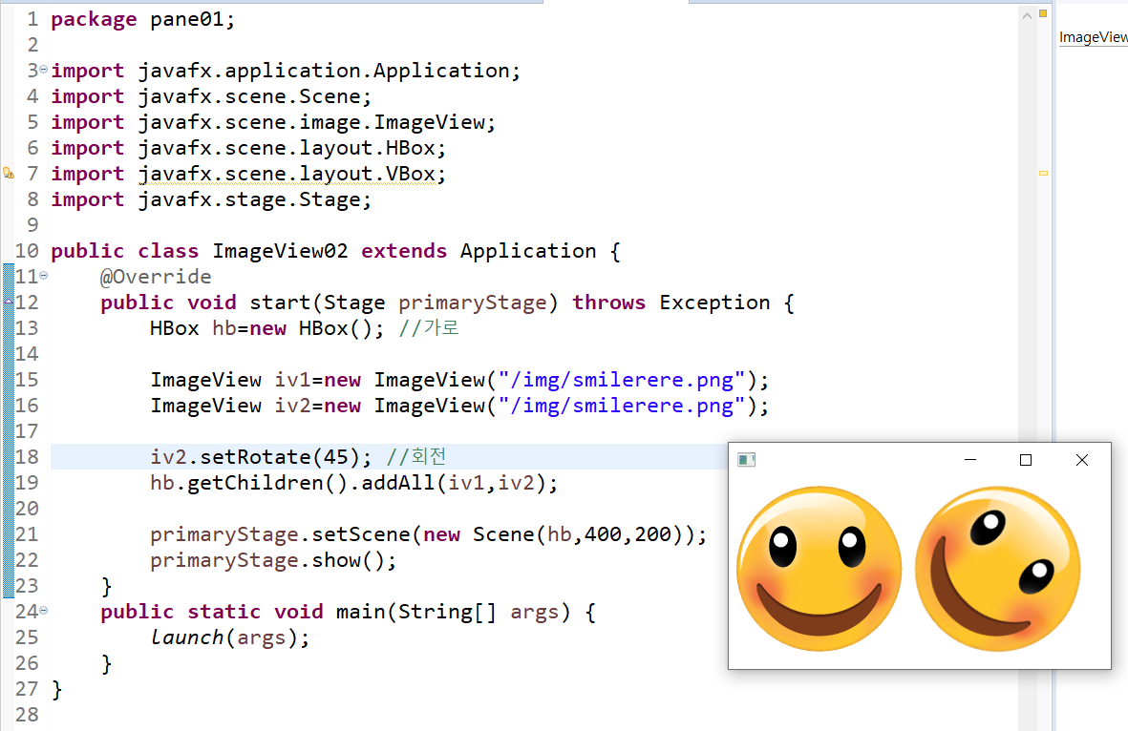
Task: Collapse the @Override fold marker on line 11
Action: [x=43, y=275]
